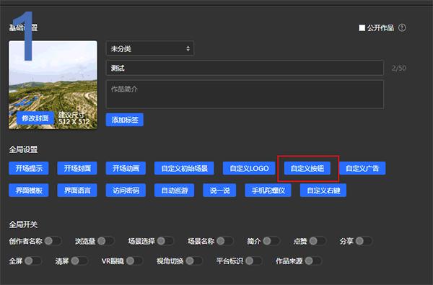
Task: Open the 手机陀螺仪 setting
Action: tap(268, 190)
